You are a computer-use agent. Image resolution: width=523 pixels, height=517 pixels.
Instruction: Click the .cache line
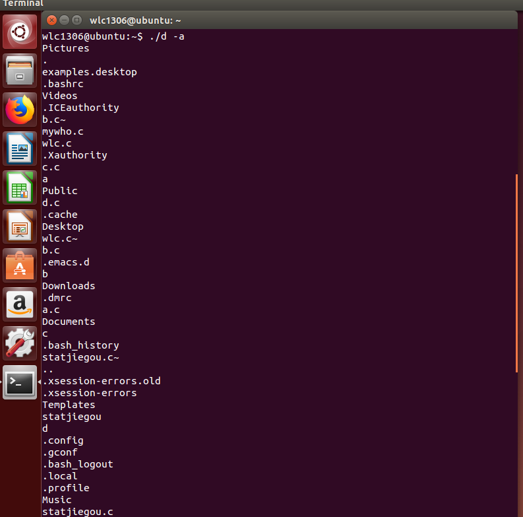pos(60,215)
